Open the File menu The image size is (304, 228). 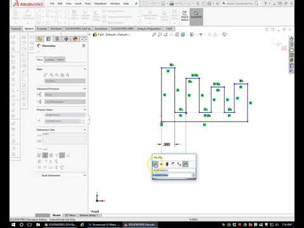coord(52,4)
